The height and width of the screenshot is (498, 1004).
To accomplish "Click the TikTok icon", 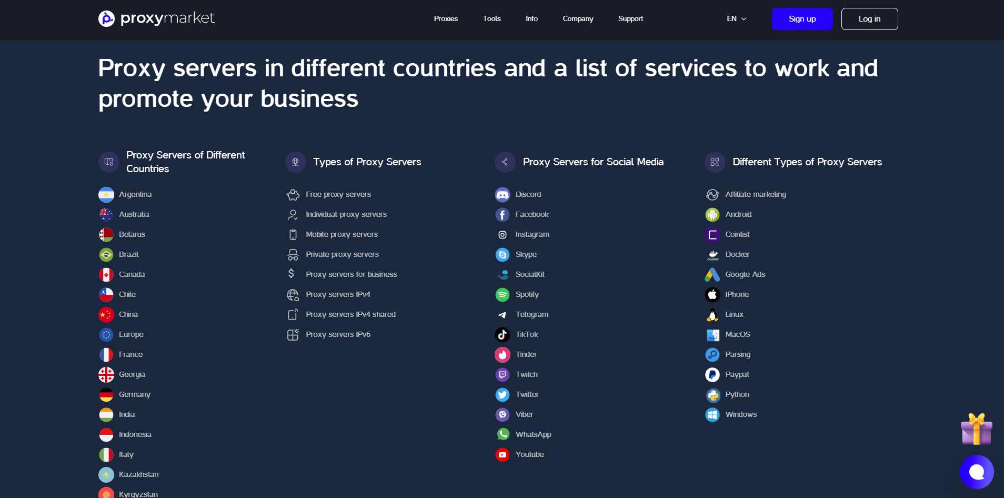I will coord(503,335).
